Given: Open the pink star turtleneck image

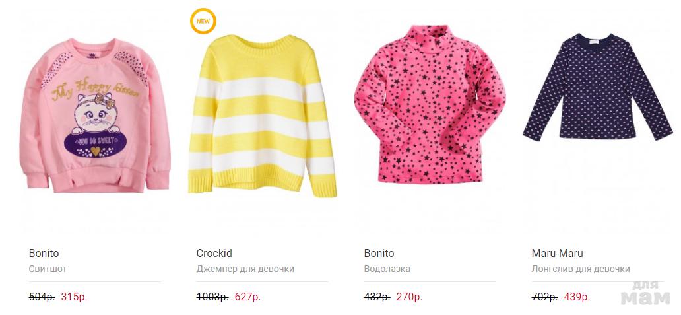Looking at the screenshot, I should [430, 106].
